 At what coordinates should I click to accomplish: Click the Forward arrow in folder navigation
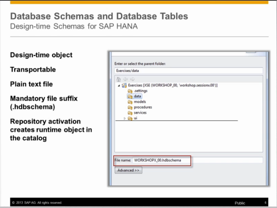(132, 79)
